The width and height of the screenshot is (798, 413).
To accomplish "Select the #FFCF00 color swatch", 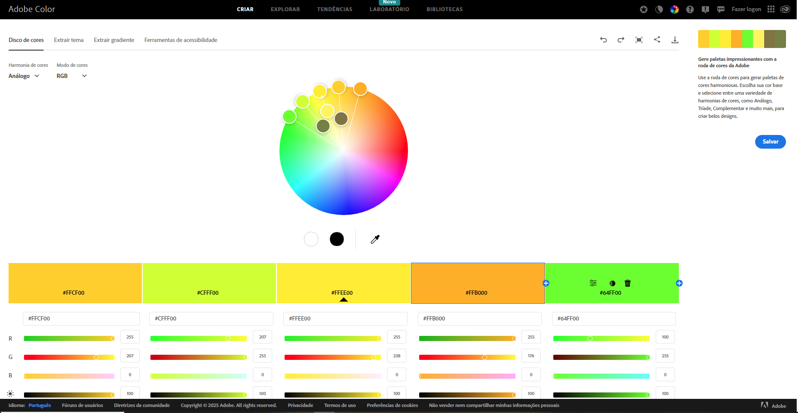I will 75,283.
